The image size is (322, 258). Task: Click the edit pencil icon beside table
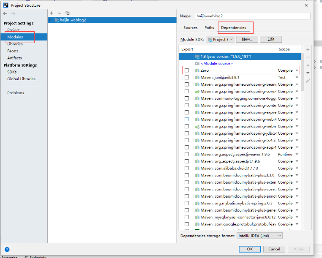[x=308, y=81]
